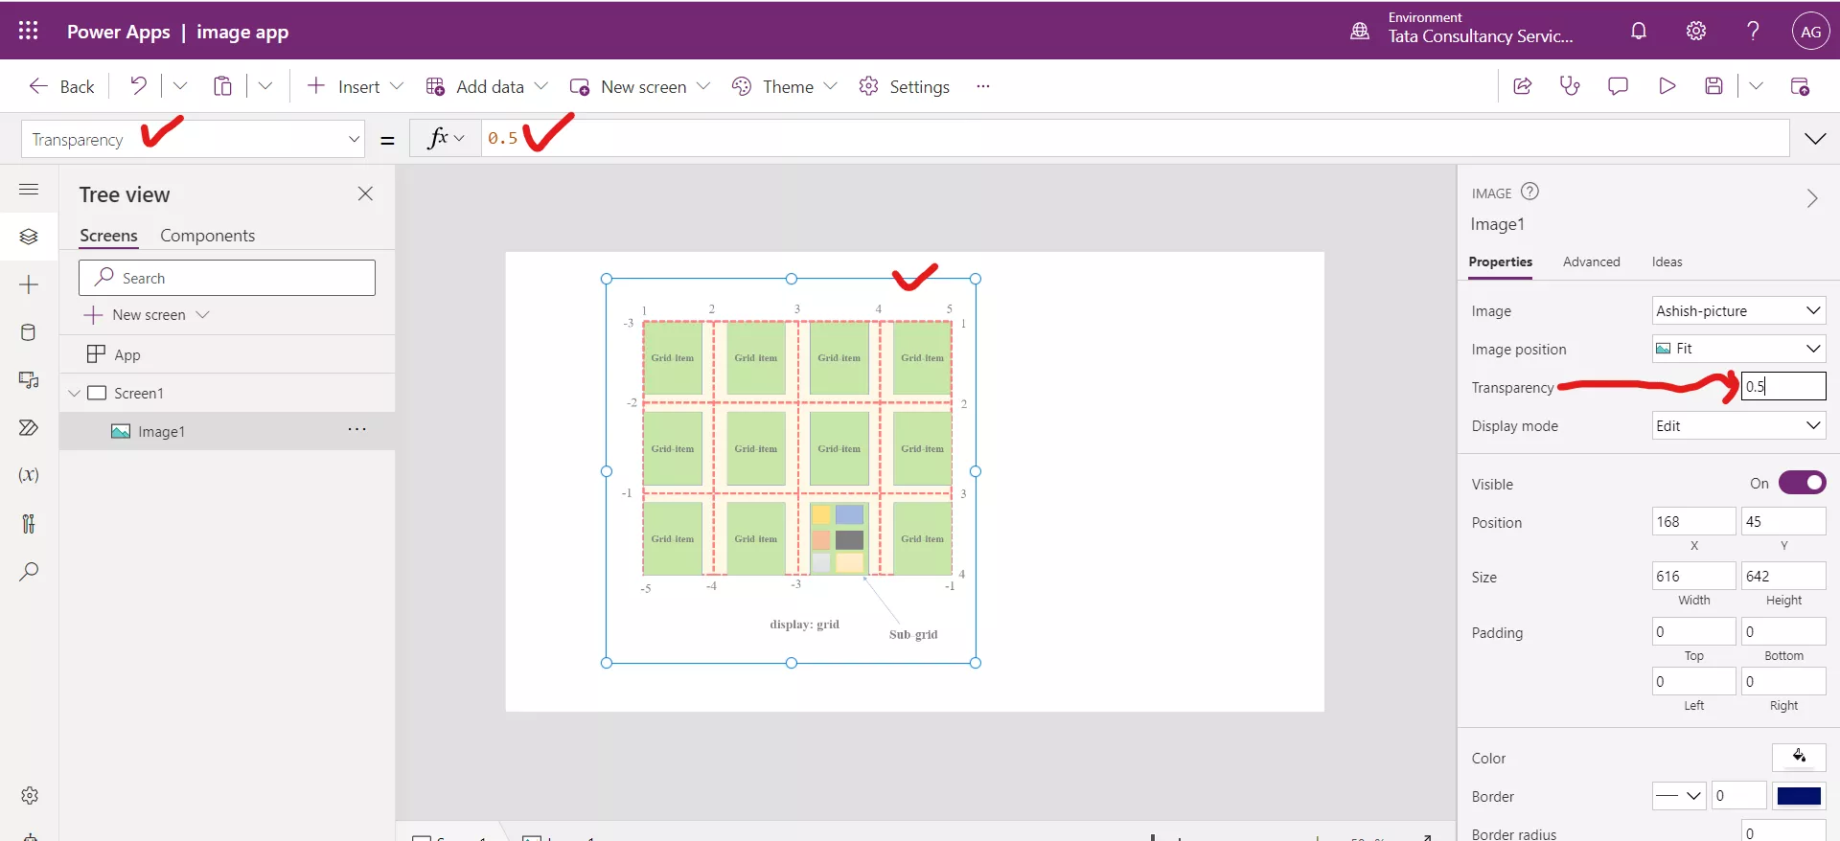Screen dimensions: 1840x841
Task: Collapse the properties pane chevron
Action: (1811, 198)
